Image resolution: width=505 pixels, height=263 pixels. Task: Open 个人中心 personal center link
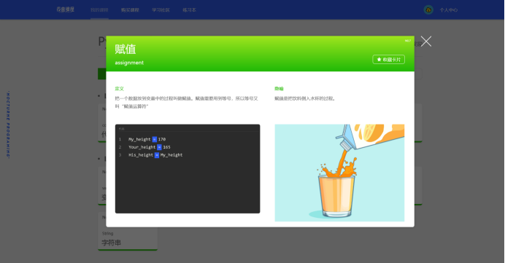coord(449,10)
